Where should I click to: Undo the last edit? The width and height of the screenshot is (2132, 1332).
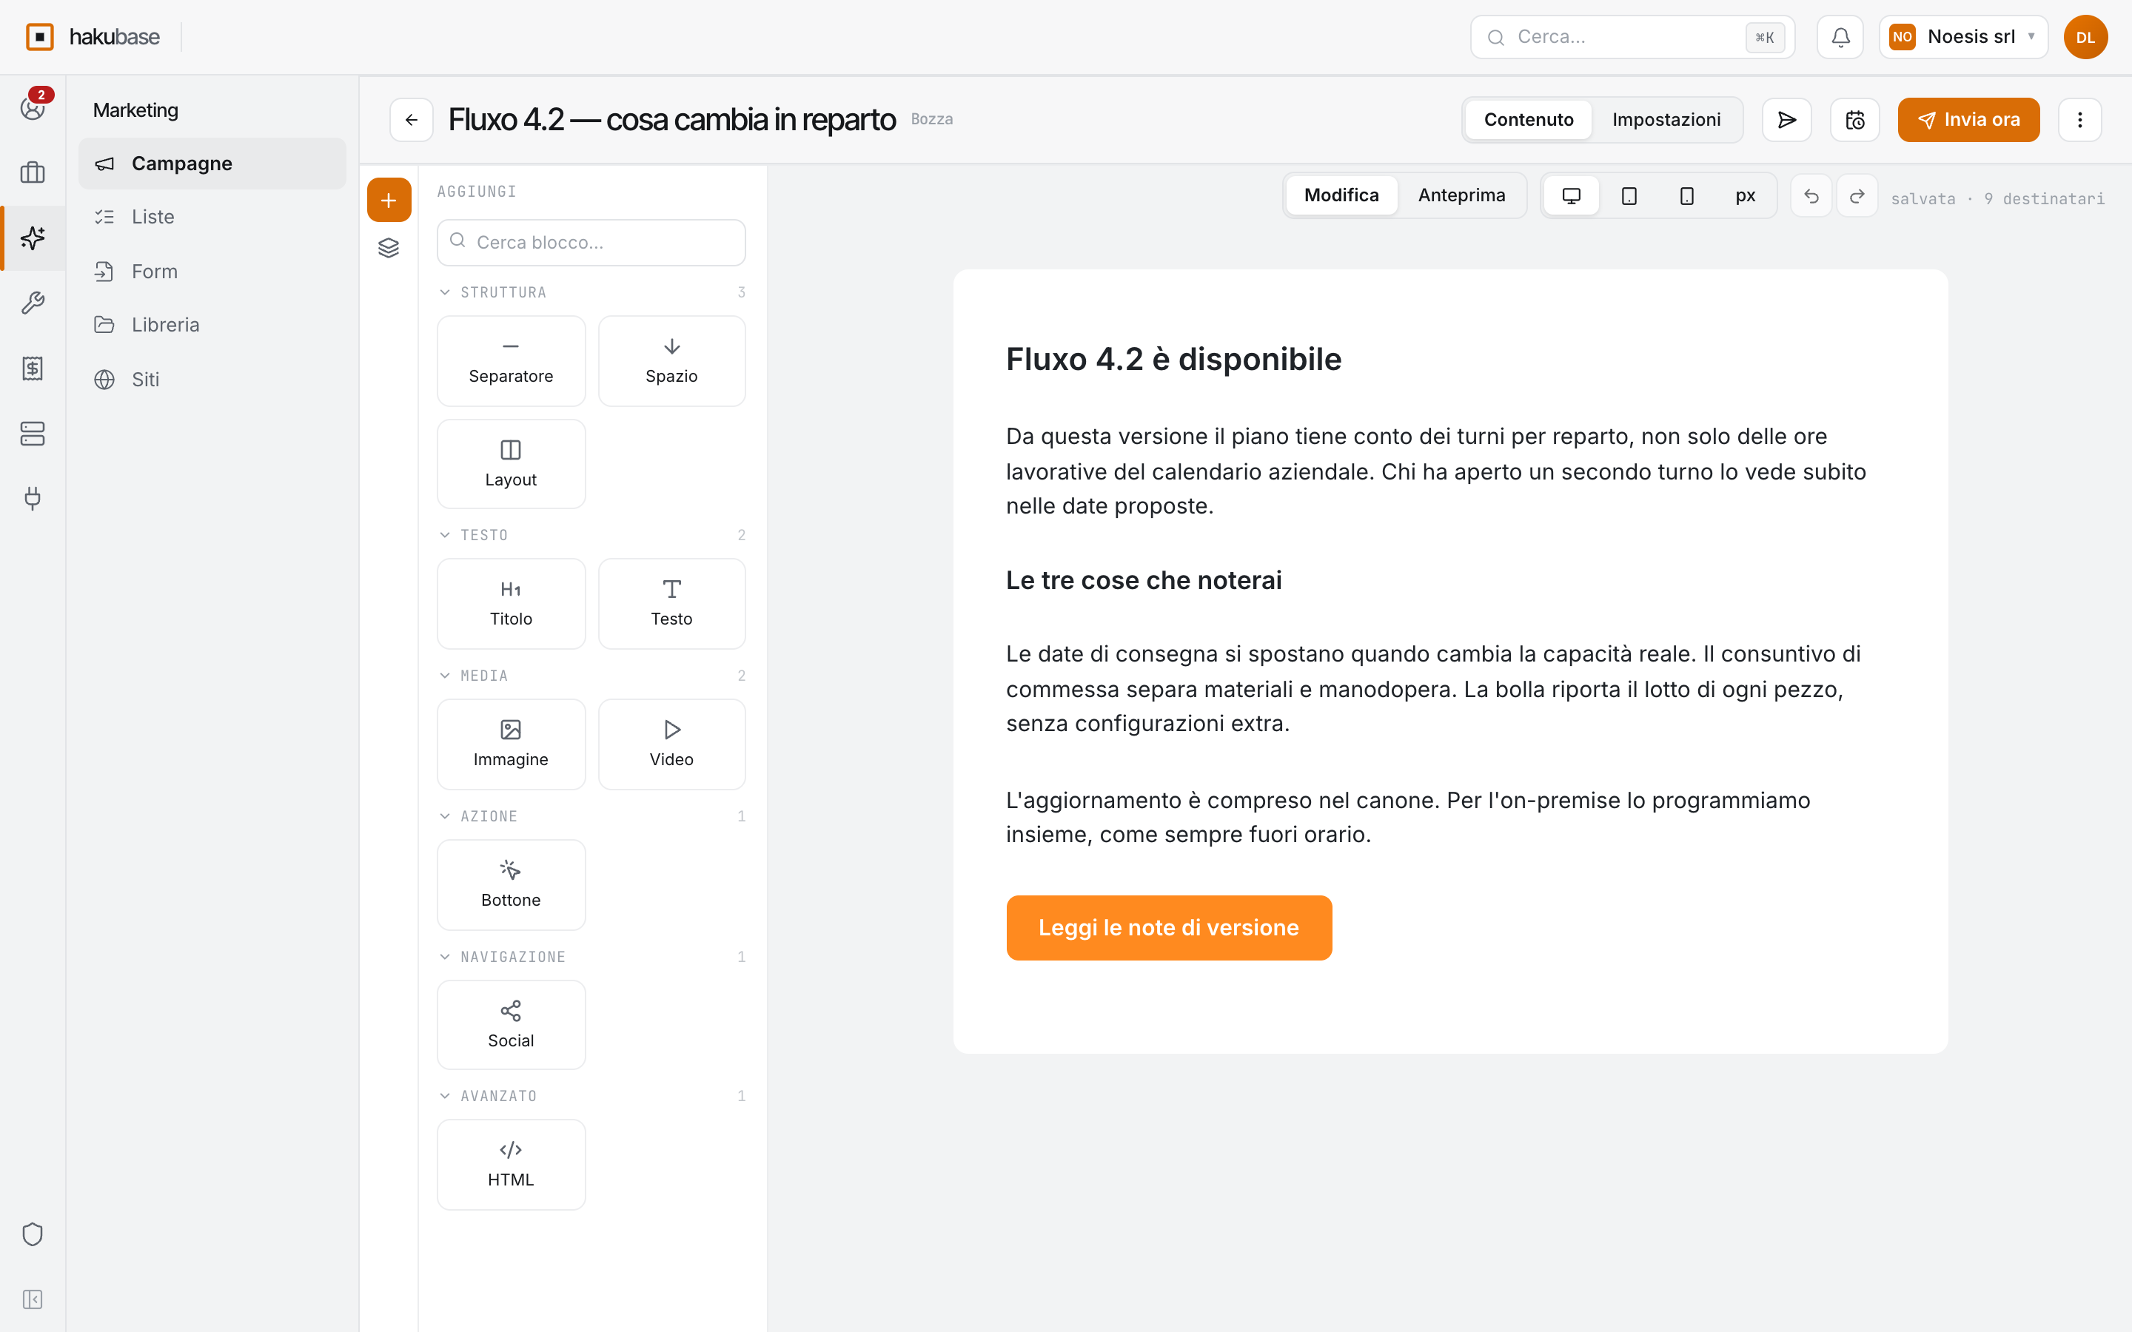[x=1811, y=195]
